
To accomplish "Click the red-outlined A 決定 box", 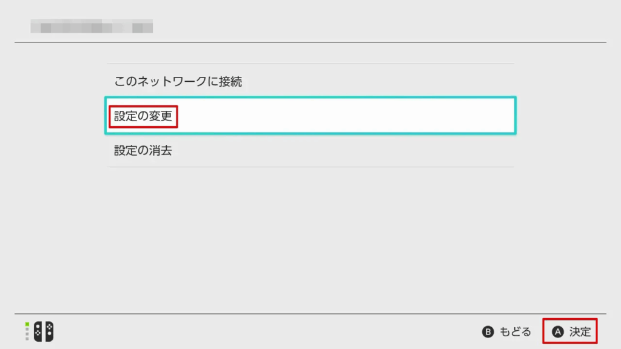I will pos(570,331).
